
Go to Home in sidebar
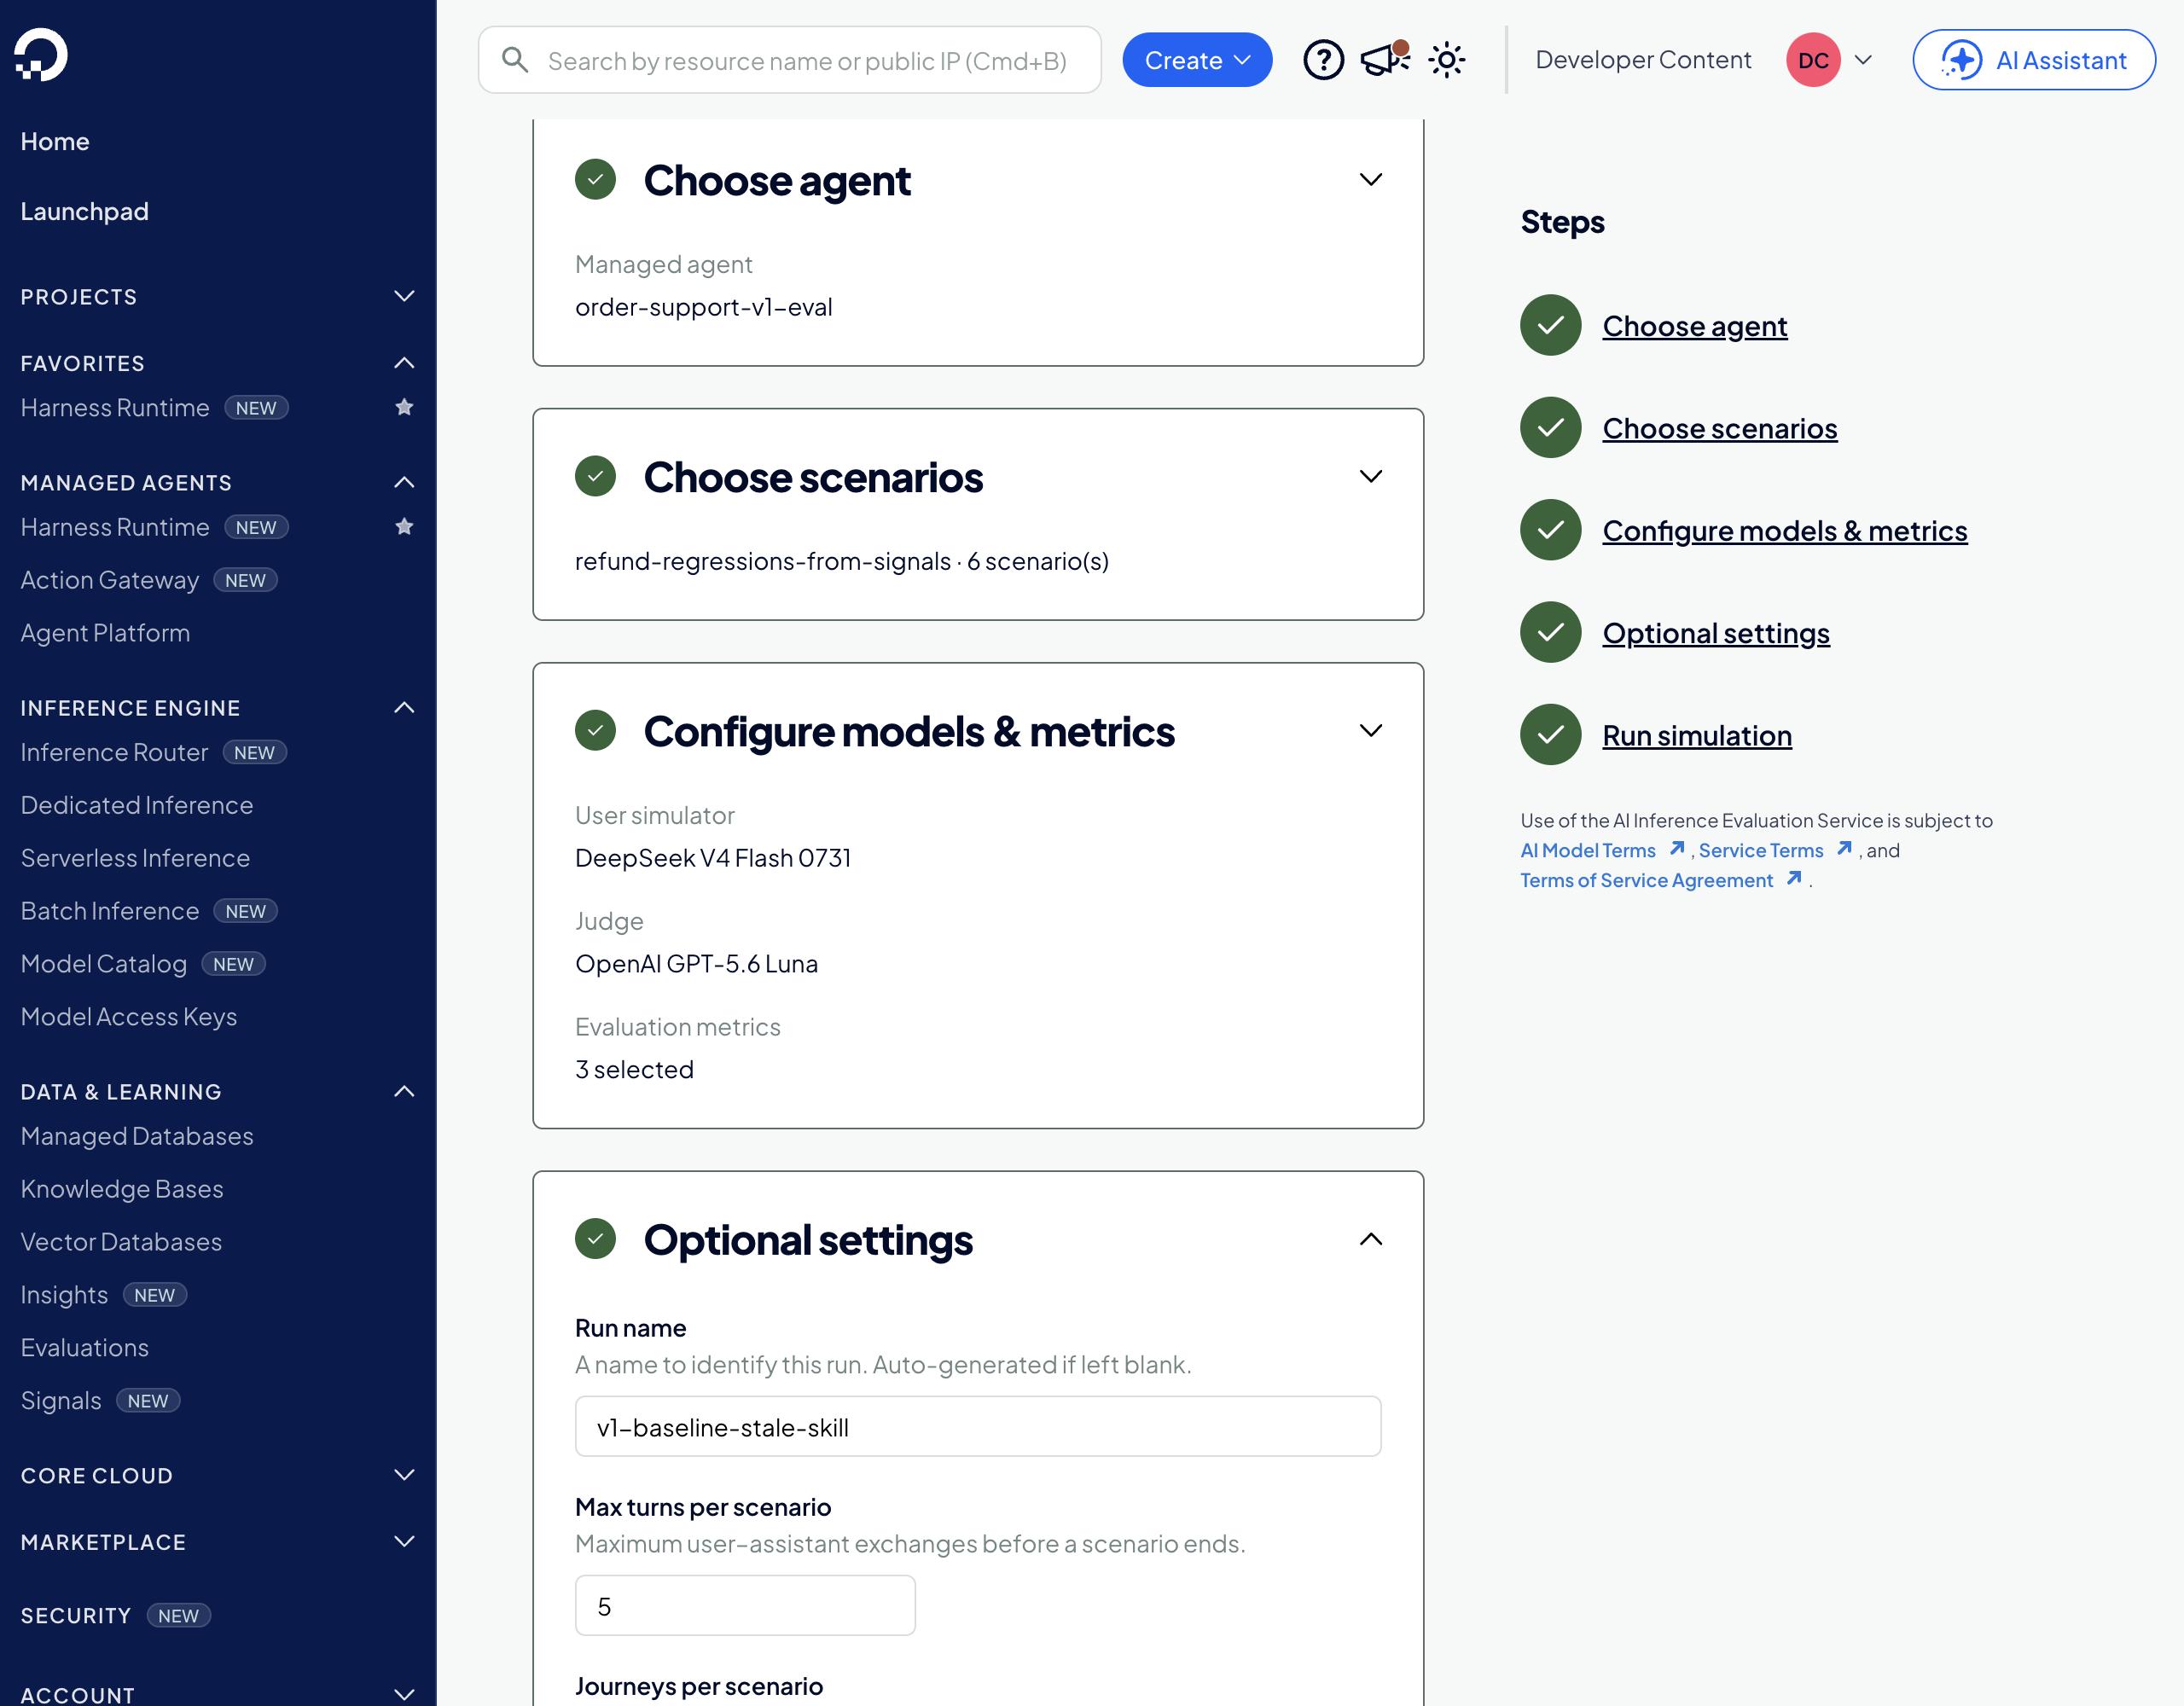55,141
